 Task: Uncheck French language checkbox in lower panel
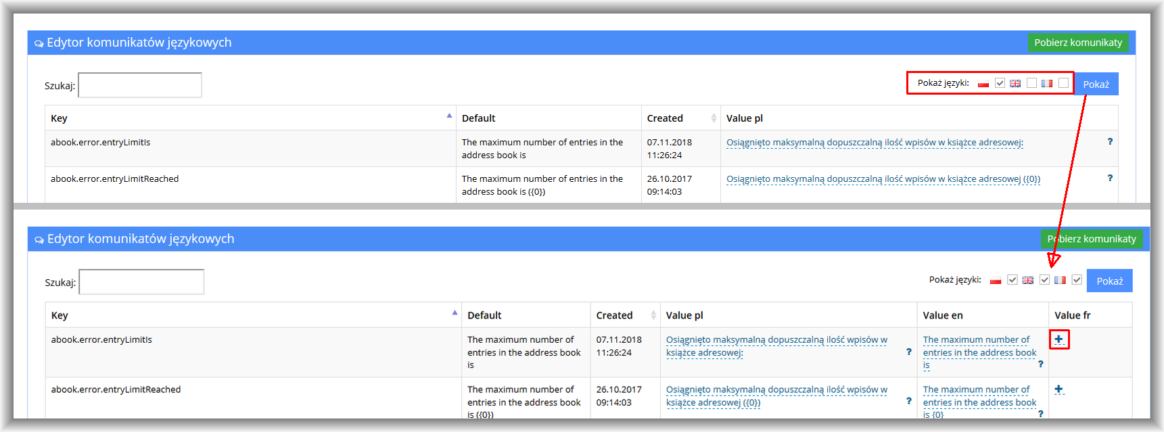click(x=1077, y=280)
